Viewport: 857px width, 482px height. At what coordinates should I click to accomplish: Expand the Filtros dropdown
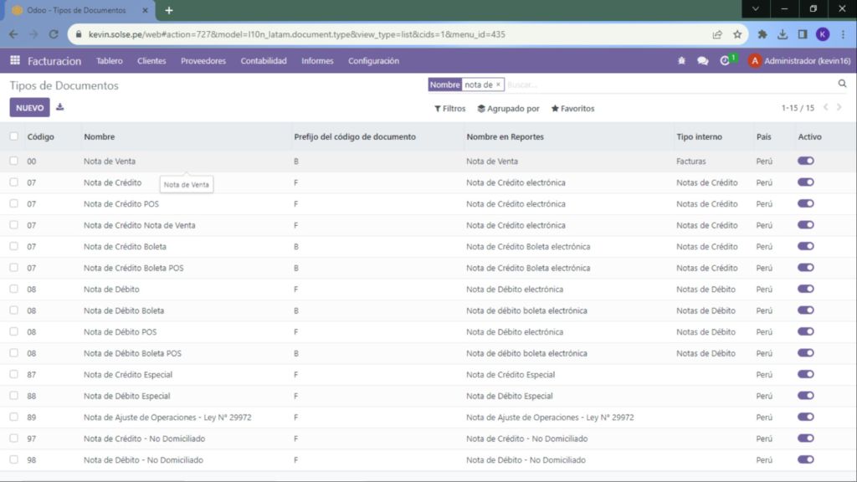[x=449, y=109]
